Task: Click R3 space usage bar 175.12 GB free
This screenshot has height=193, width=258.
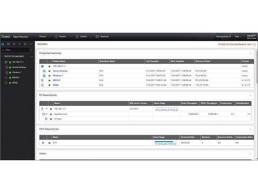Action: click(x=167, y=108)
